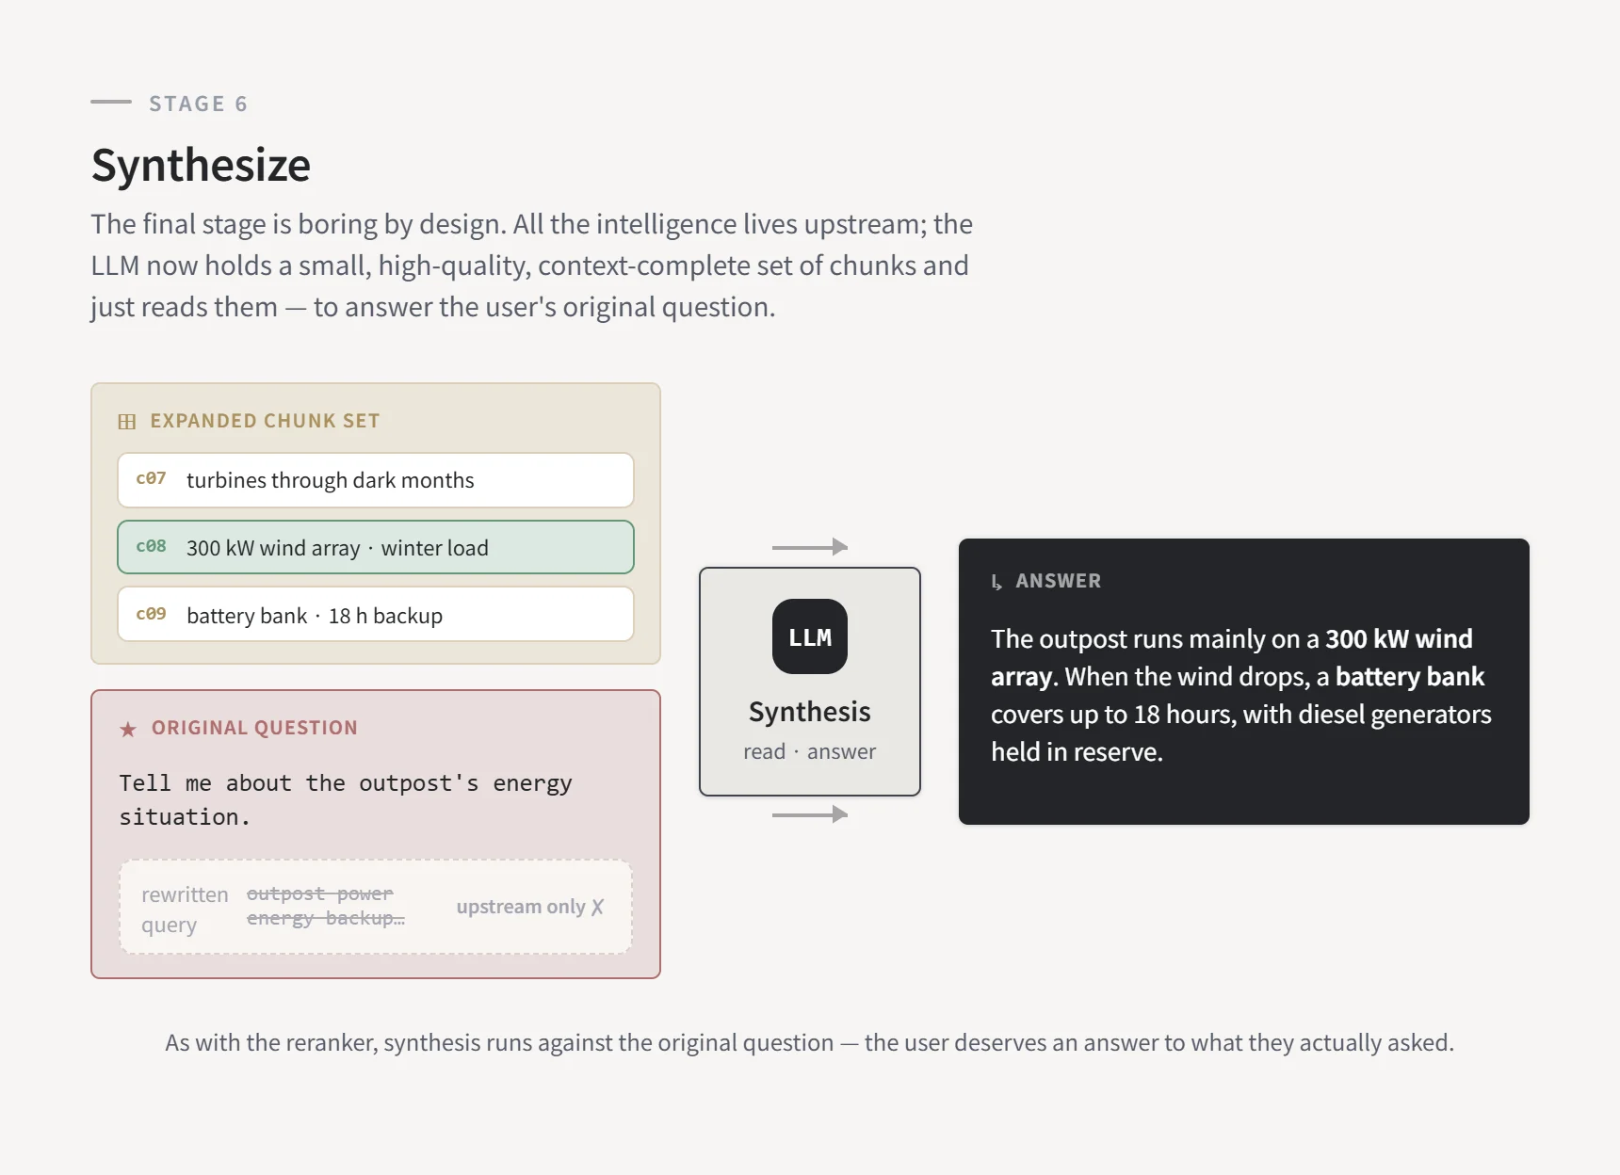Click the original question text
Screen dimensions: 1620x1175
[x=346, y=799]
